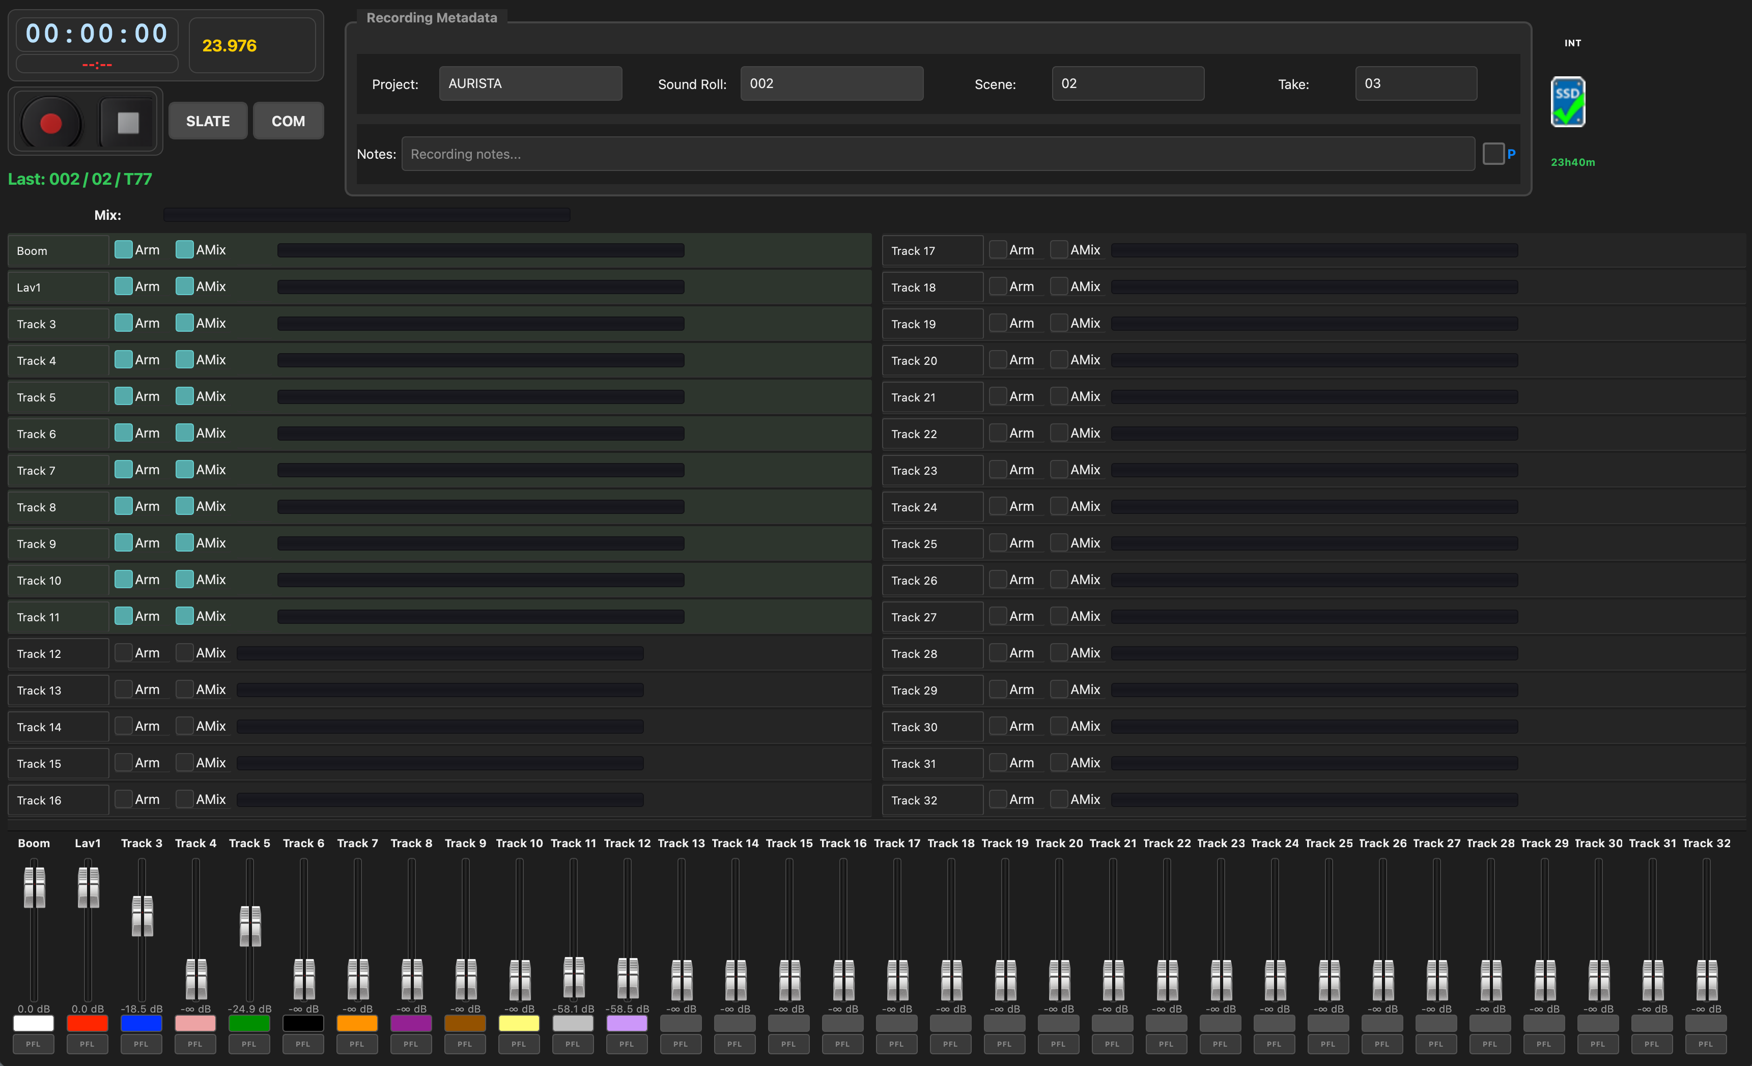
Task: Click into the Recording notes field
Action: 938,154
